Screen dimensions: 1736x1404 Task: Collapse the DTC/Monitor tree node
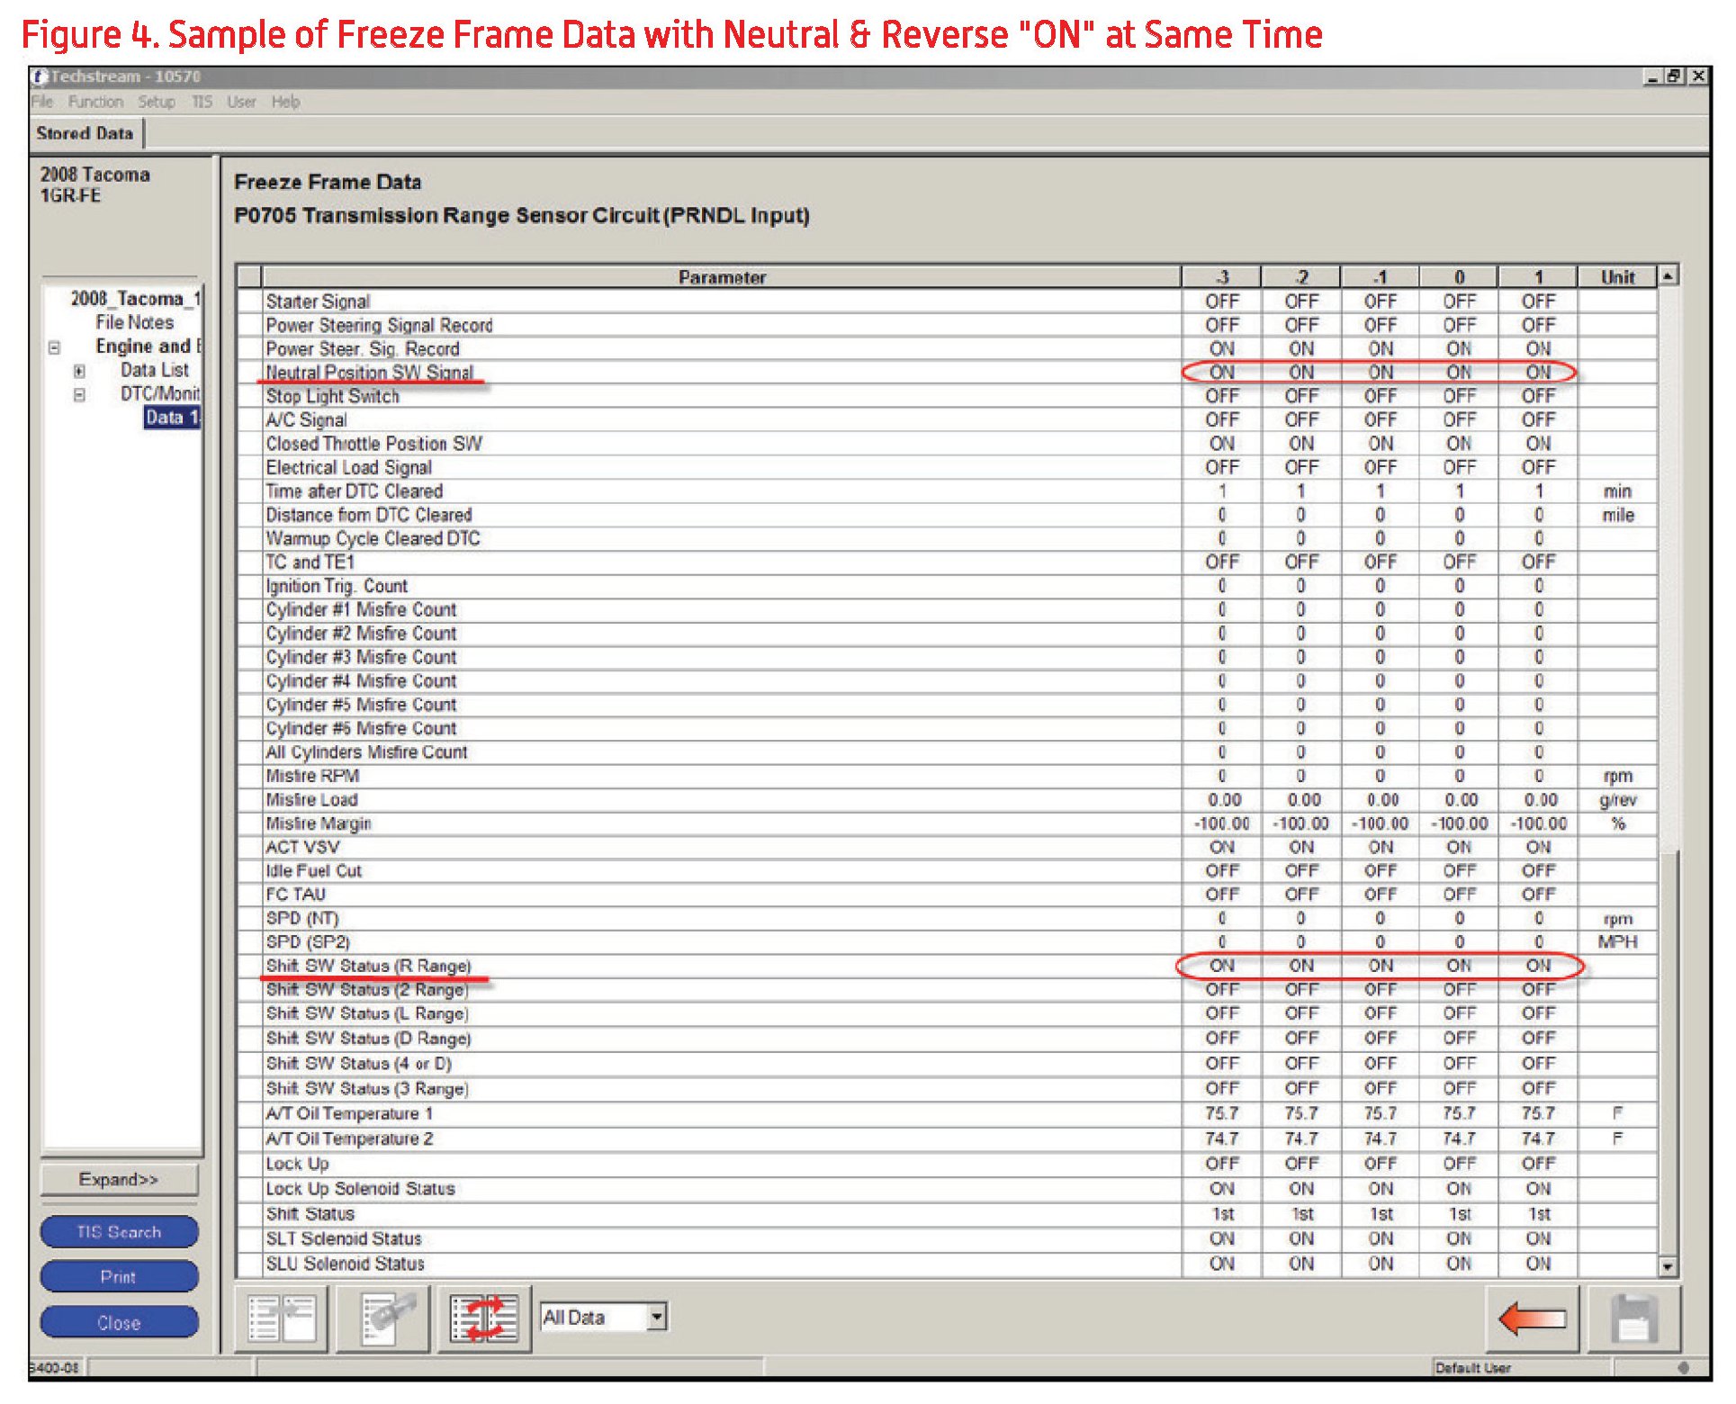click(x=79, y=394)
